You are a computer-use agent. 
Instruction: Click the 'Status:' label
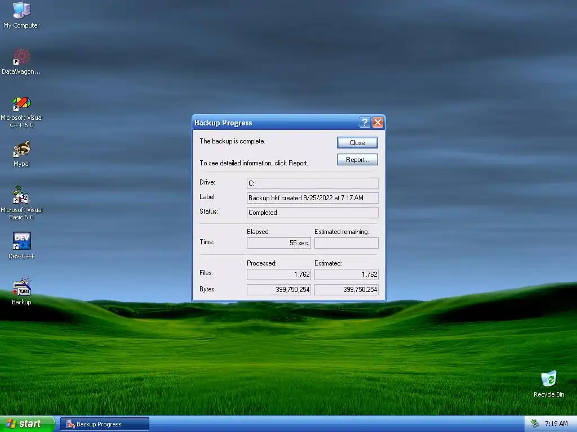(x=208, y=211)
